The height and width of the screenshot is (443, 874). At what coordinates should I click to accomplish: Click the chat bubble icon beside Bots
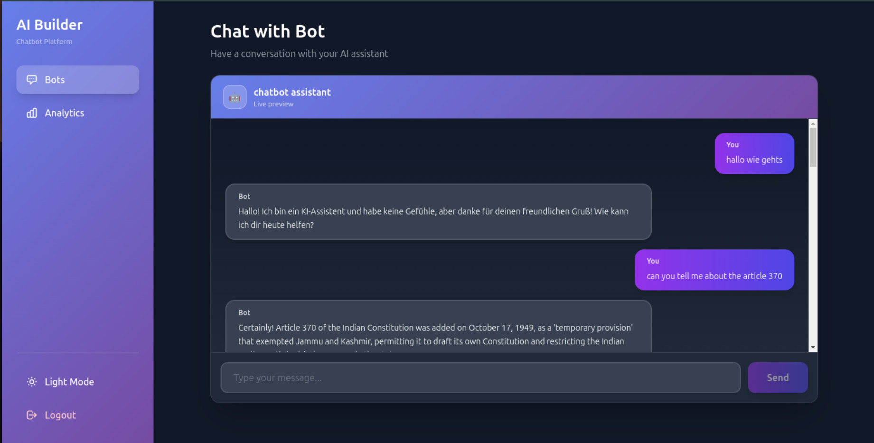click(x=32, y=80)
